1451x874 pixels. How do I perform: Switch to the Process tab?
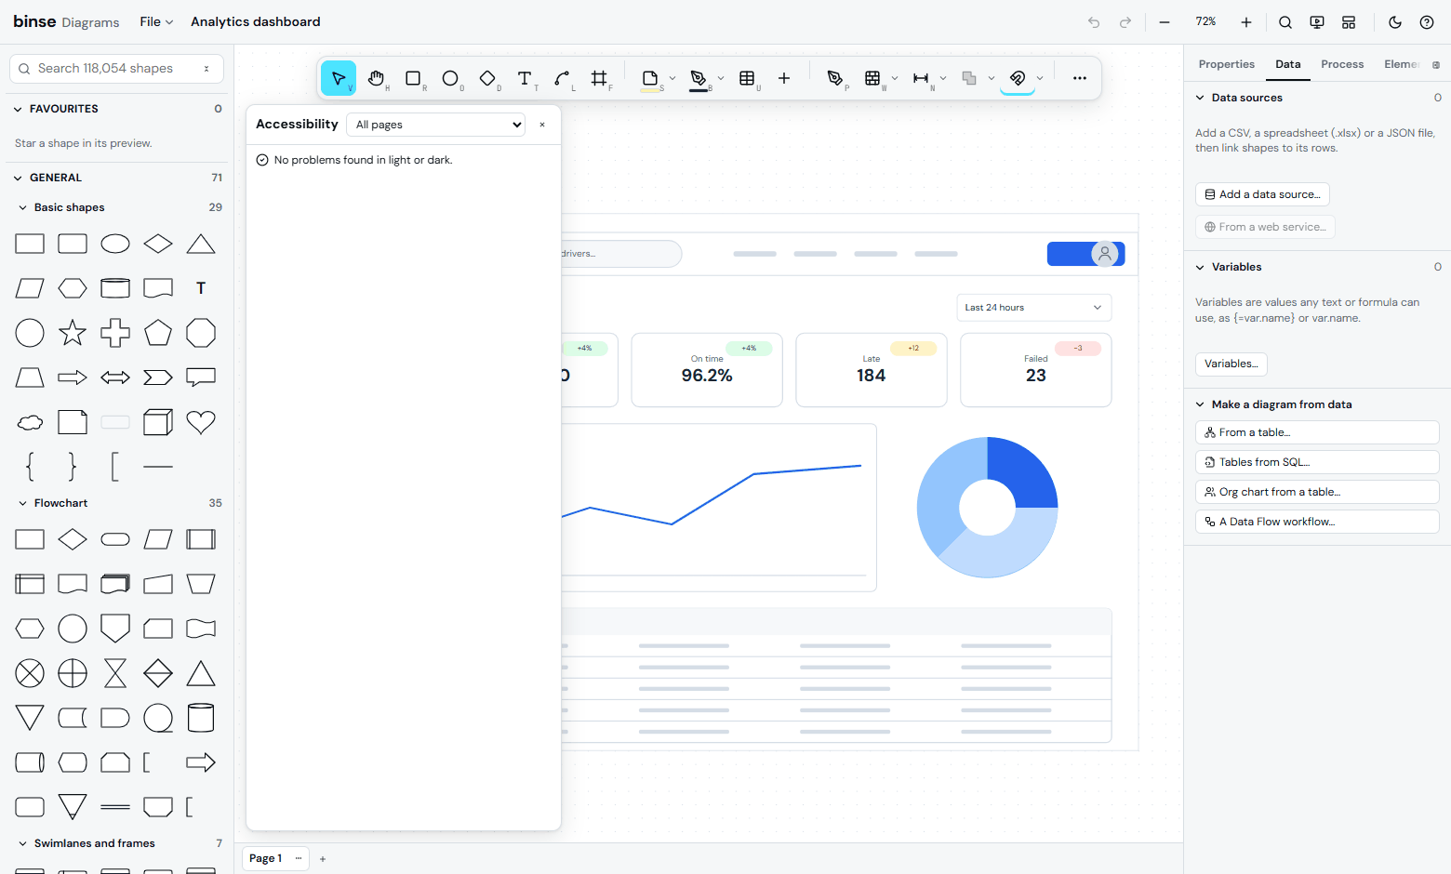coord(1342,64)
